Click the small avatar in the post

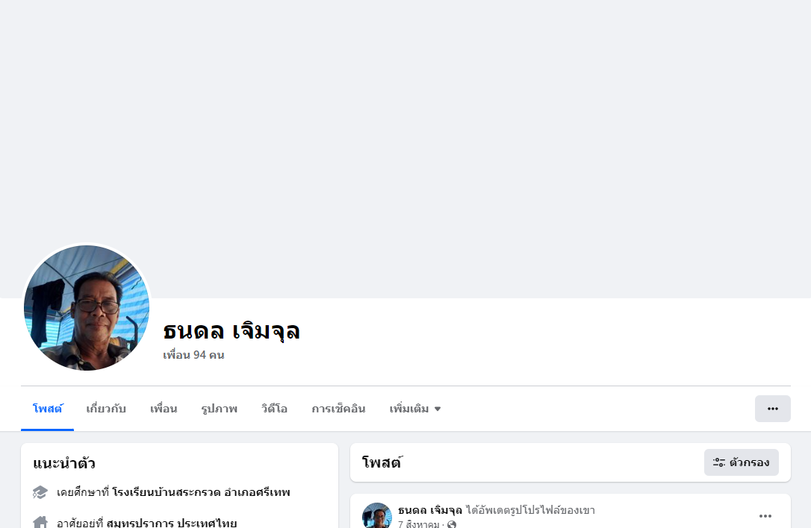(x=377, y=515)
